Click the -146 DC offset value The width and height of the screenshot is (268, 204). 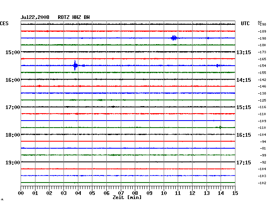point(262,86)
